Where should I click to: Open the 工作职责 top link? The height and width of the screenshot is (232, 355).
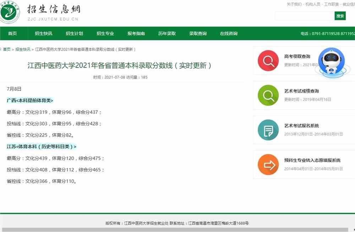(x=332, y=4)
